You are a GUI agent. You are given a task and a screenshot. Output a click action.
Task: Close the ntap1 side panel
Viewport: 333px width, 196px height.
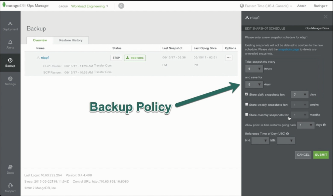pos(325,17)
